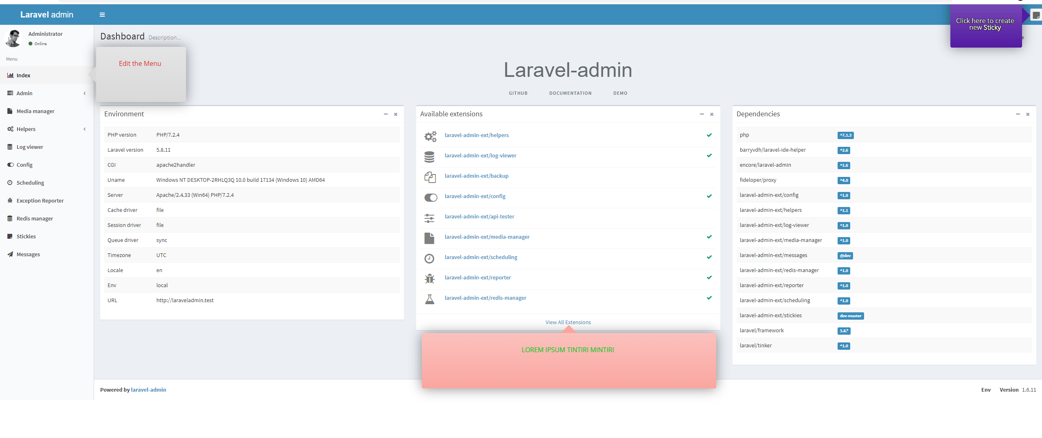Click the 'apache2handler' CGI value
1042x438 pixels.
coord(175,165)
